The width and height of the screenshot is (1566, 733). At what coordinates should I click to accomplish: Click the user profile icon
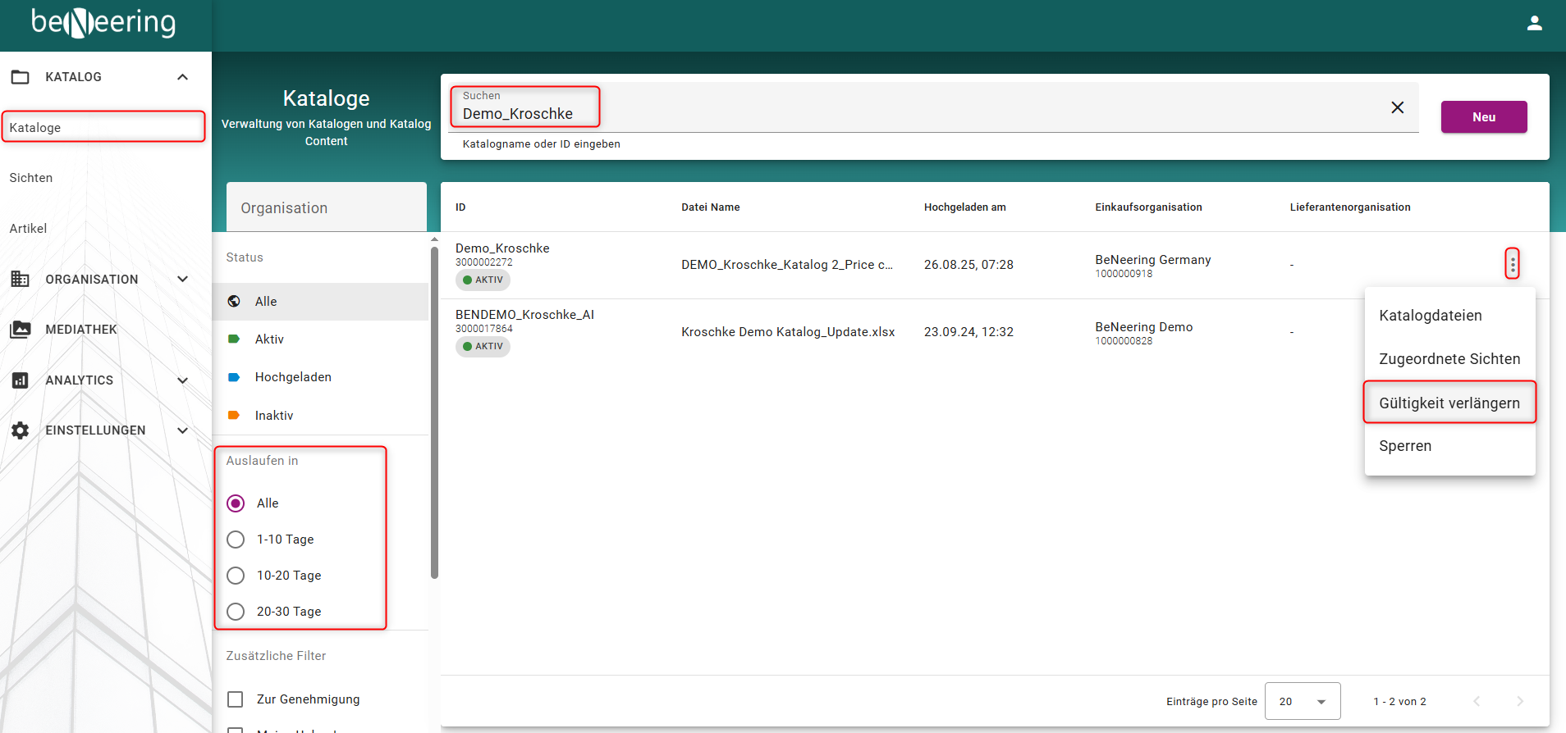tap(1534, 24)
